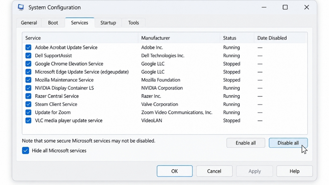Image resolution: width=329 pixels, height=185 pixels.
Task: Go to the Startup tab
Action: tap(108, 23)
